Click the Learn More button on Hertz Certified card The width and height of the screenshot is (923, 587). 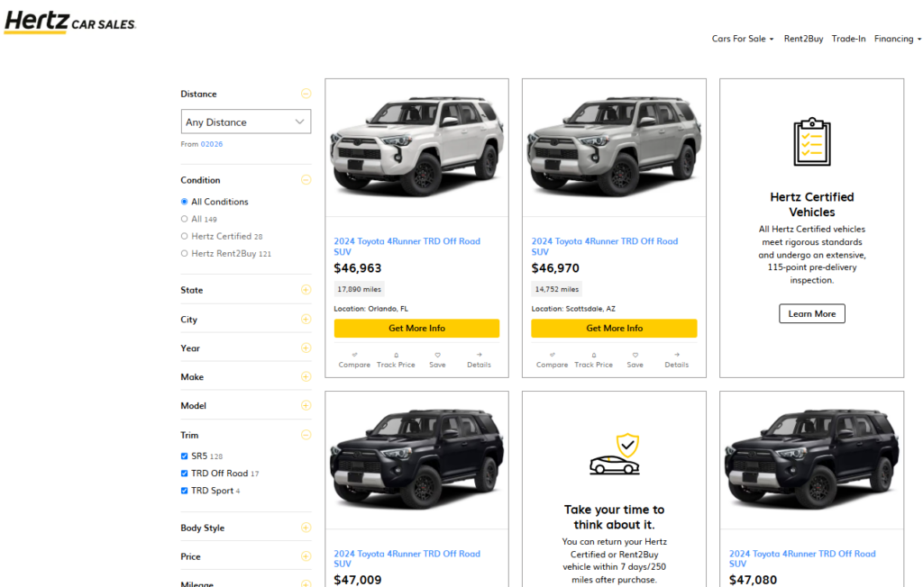tap(811, 313)
